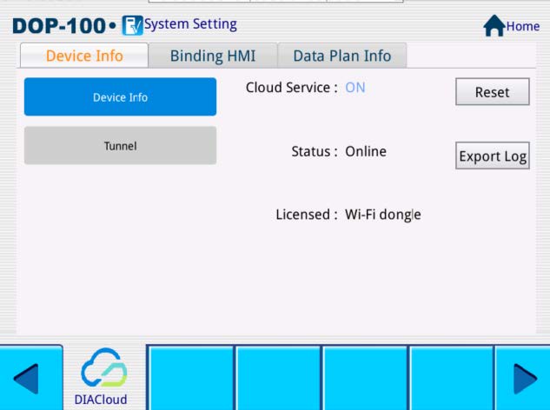
Task: Go to the Data Plan Info tab
Action: pos(341,56)
